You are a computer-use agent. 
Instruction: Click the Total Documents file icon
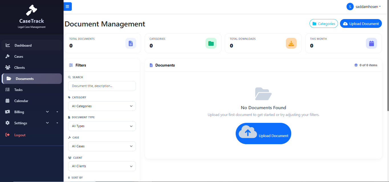(131, 43)
